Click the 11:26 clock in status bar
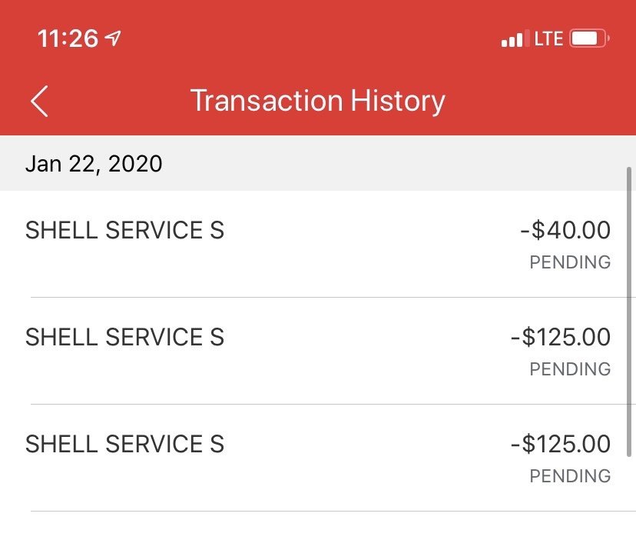The width and height of the screenshot is (636, 540). (68, 39)
